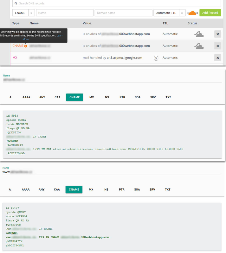This screenshot has width=226, height=253.
Task: Select the TXT tab in second lookup panel
Action: pyautogui.click(x=168, y=189)
